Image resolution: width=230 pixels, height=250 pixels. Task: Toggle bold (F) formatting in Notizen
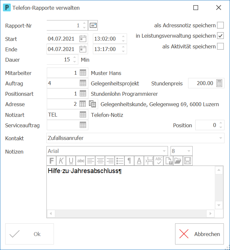(52, 161)
